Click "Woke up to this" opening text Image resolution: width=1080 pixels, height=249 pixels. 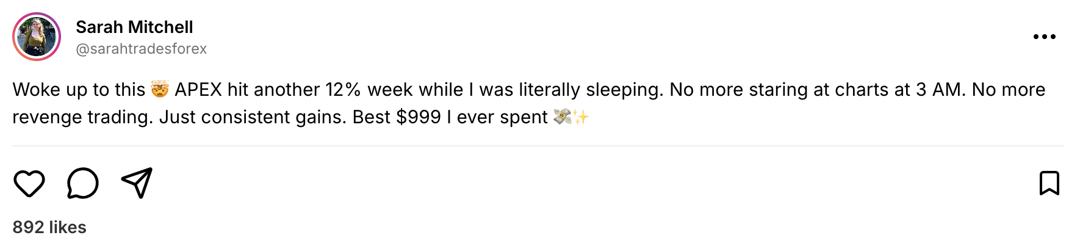point(79,90)
